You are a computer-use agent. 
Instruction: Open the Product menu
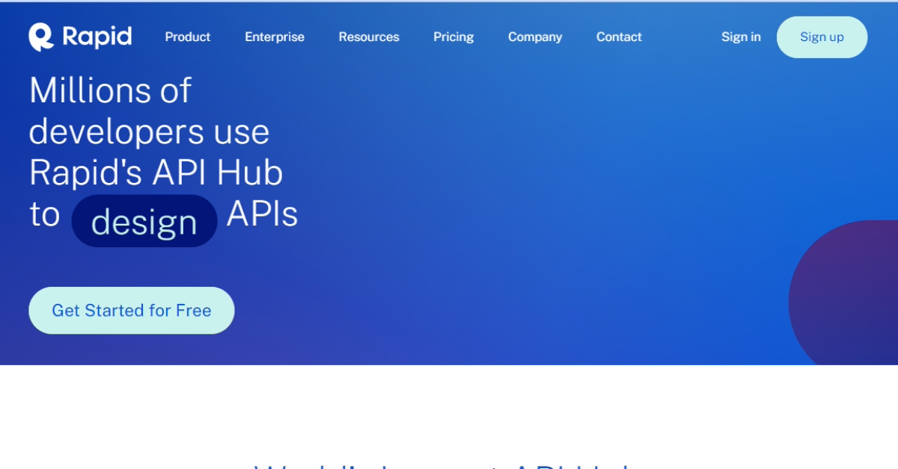[187, 37]
